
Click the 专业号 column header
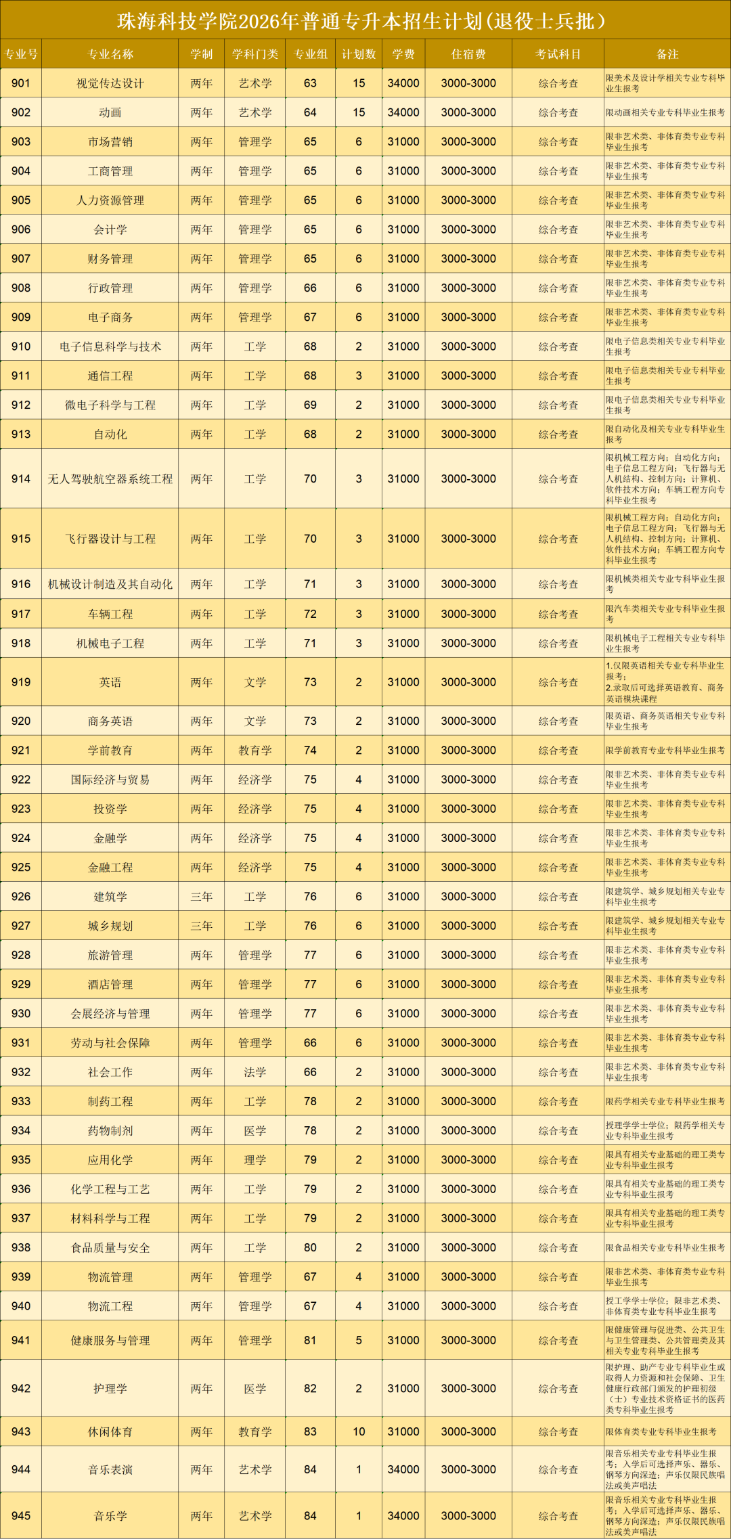coord(21,54)
